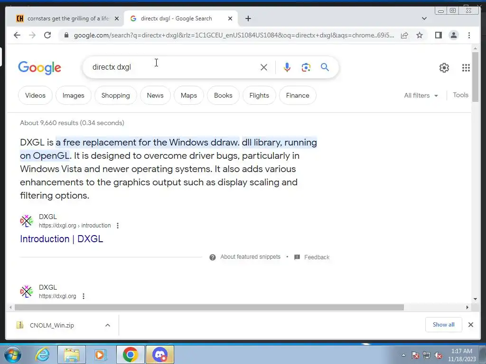This screenshot has width=486, height=364.
Task: Click the scroll right arrow
Action: [x=467, y=307]
